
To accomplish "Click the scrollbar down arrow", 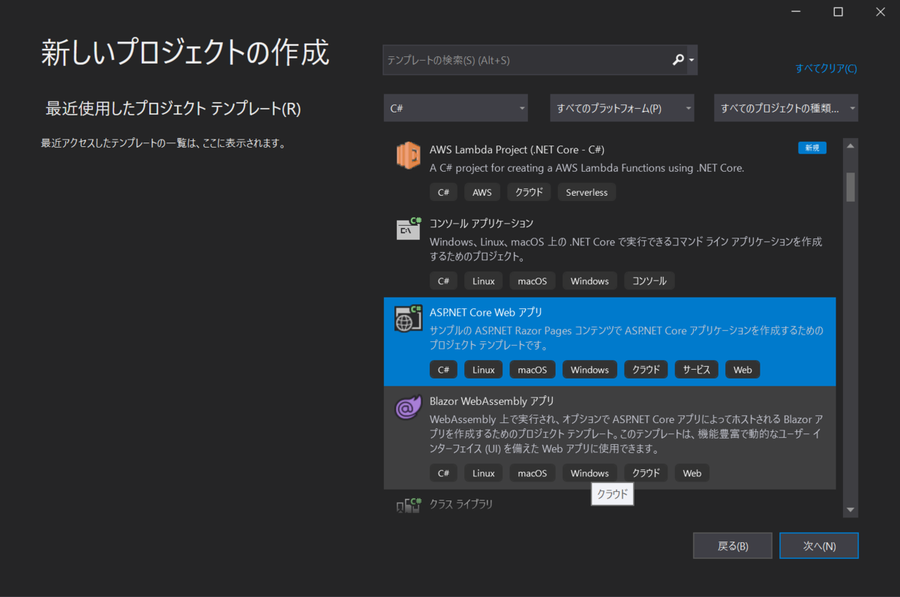I will point(850,510).
